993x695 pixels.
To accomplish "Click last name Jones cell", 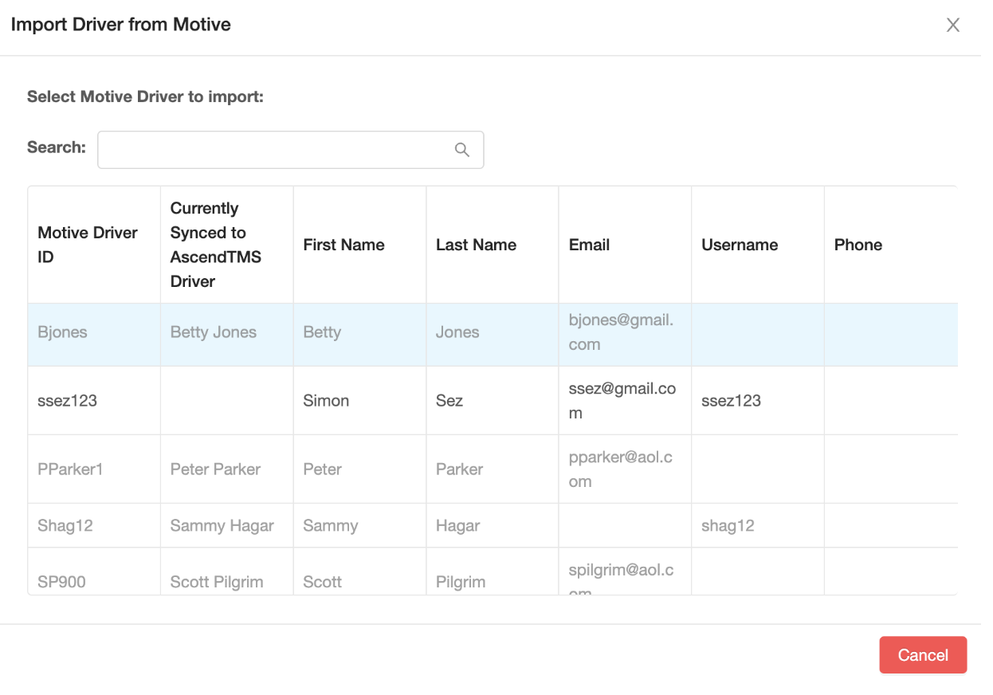I will point(493,335).
